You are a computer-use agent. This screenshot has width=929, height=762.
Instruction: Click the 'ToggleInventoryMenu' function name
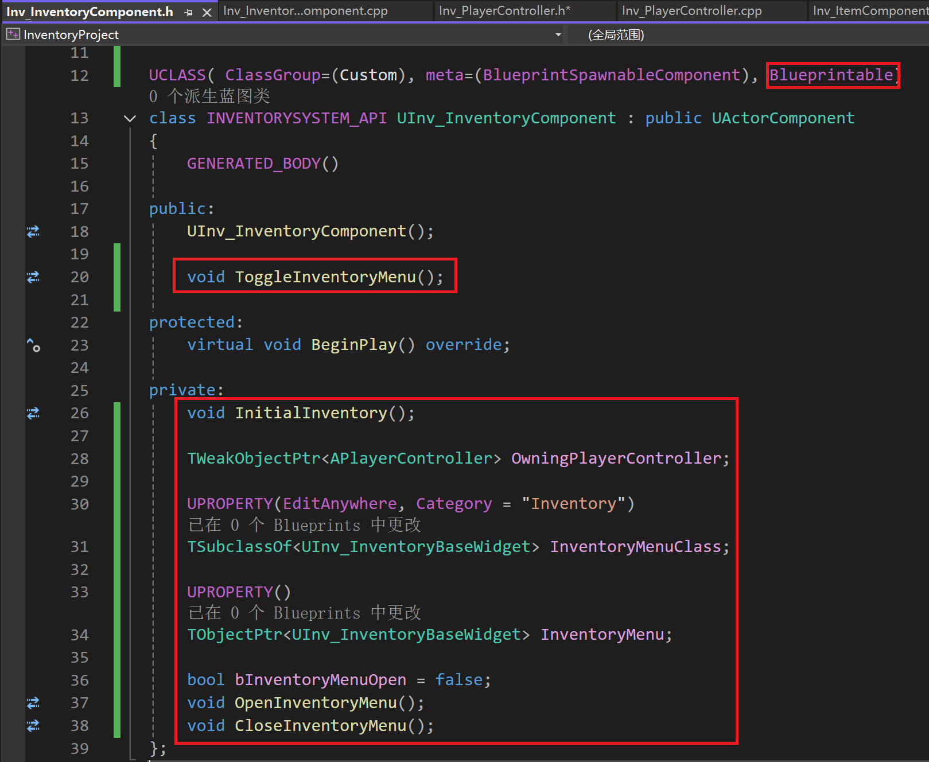point(325,277)
